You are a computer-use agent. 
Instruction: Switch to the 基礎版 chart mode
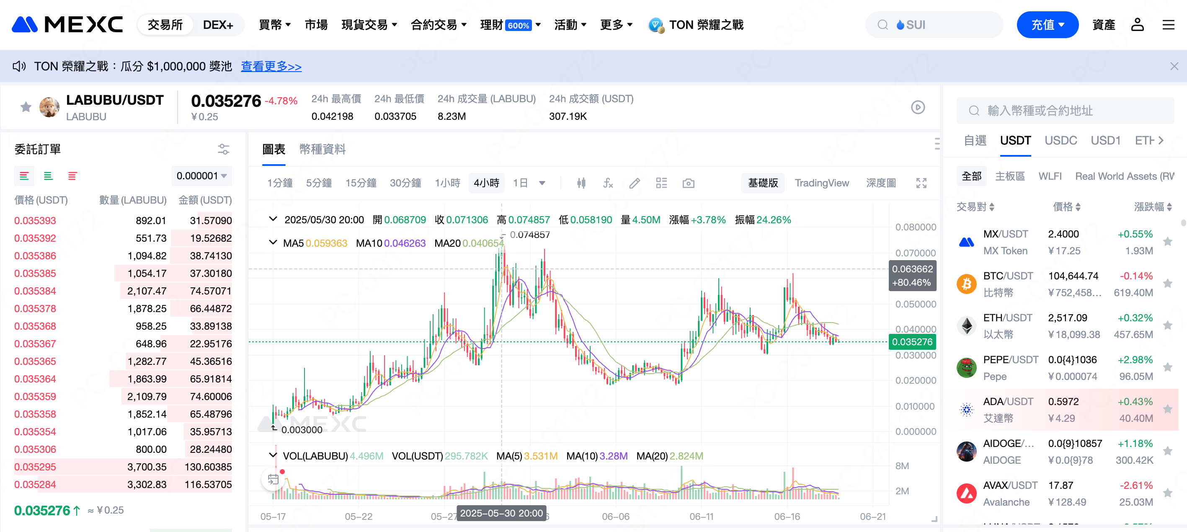coord(763,183)
